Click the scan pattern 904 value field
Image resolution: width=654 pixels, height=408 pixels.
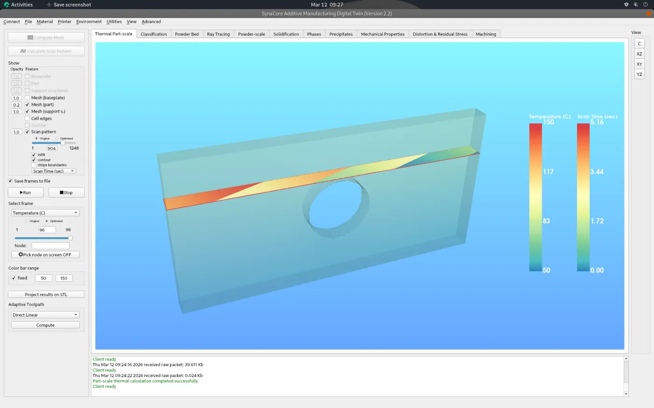[51, 148]
